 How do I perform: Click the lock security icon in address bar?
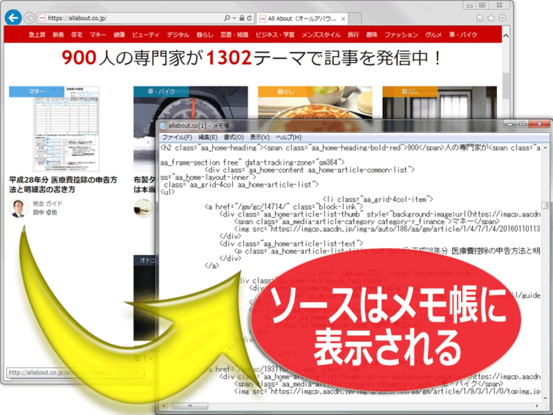tap(241, 18)
